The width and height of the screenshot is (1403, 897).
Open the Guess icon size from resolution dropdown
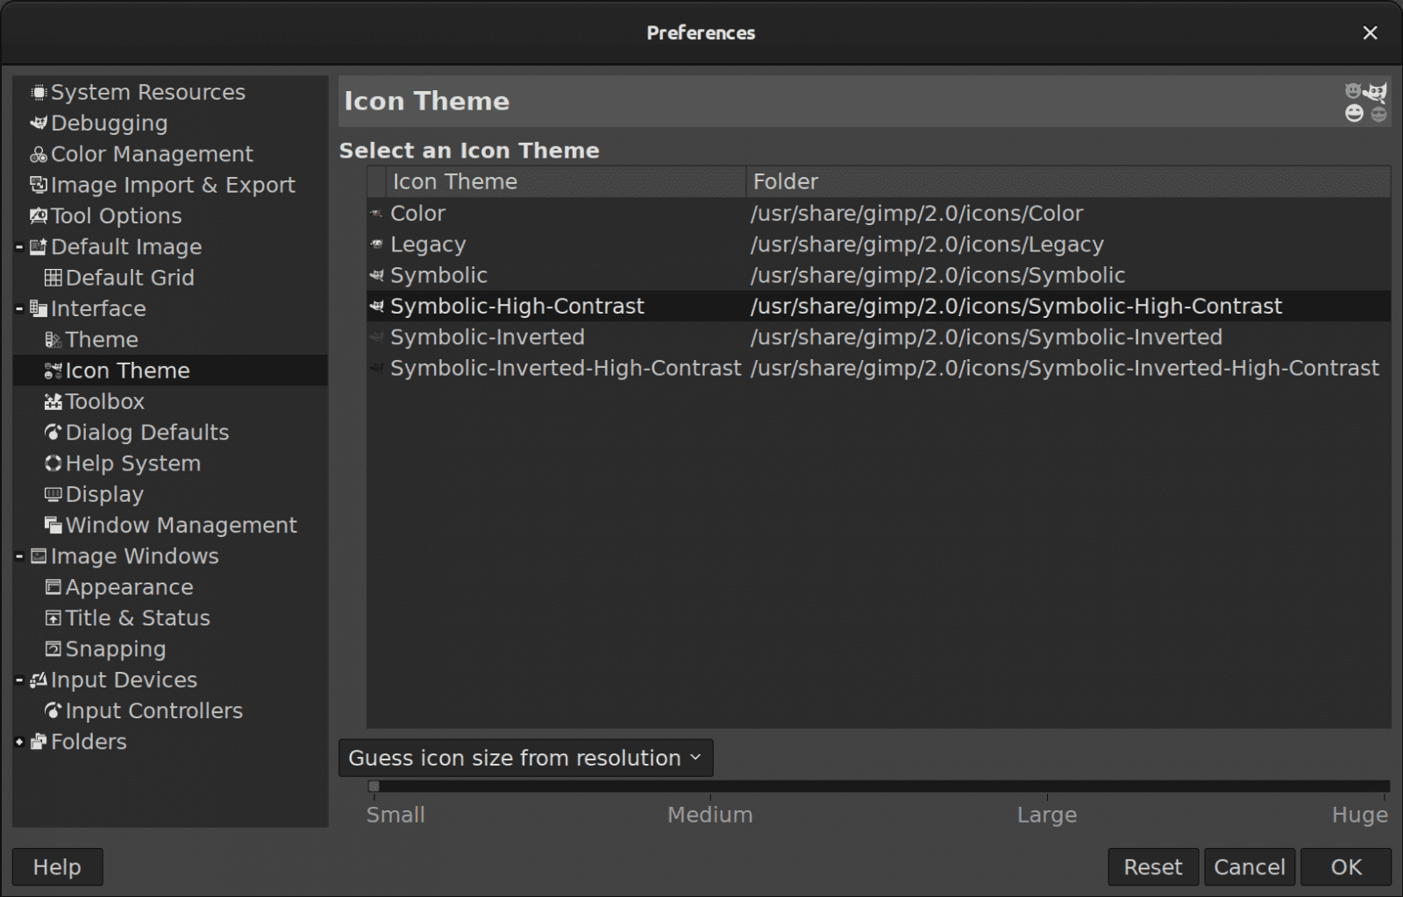524,758
